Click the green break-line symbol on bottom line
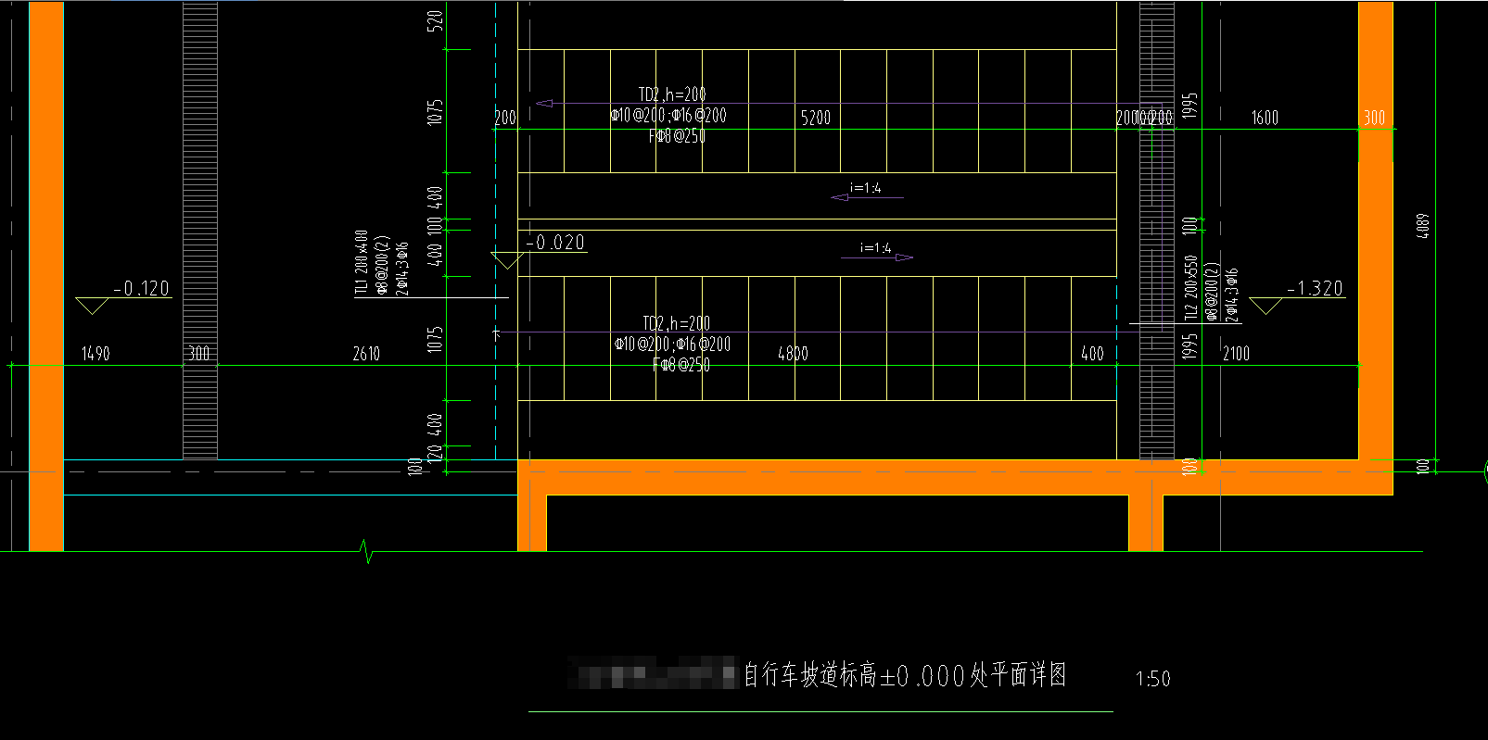Image resolution: width=1488 pixels, height=740 pixels. tap(367, 552)
